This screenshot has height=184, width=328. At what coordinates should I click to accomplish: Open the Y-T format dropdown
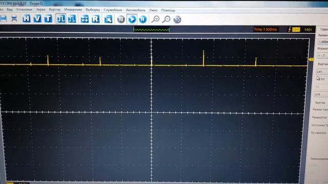click(322, 56)
